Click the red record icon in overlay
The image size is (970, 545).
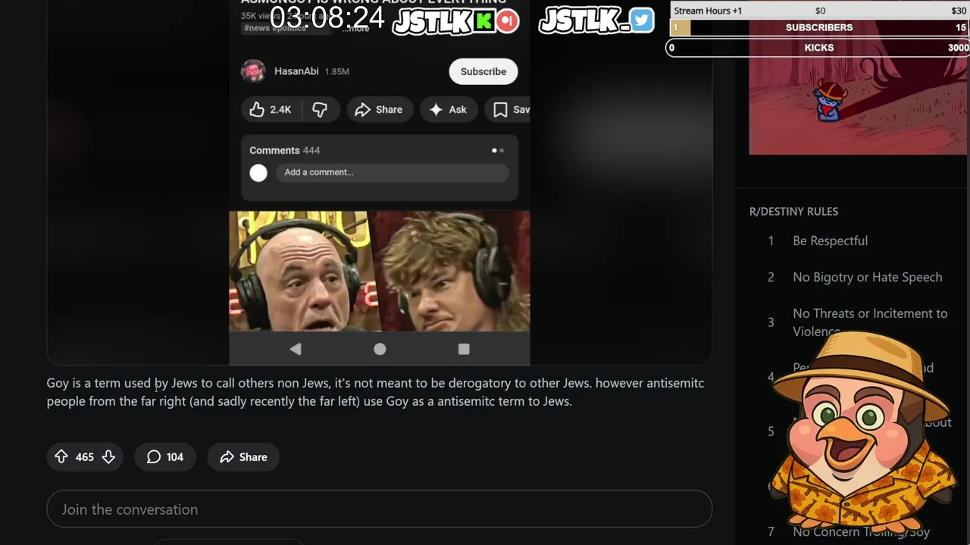(x=508, y=20)
